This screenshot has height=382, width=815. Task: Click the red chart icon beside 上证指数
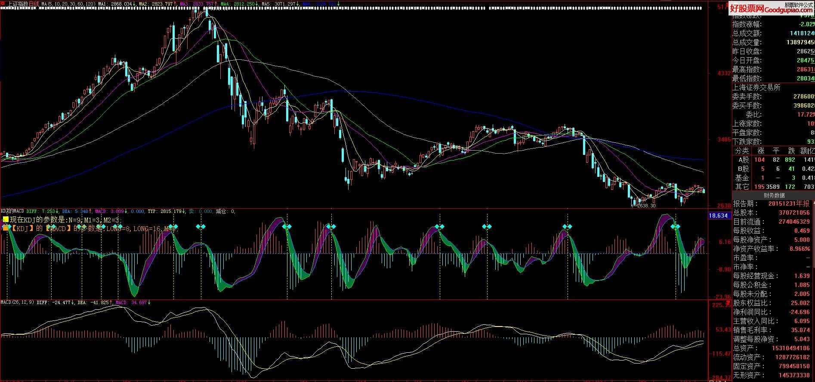click(3, 3)
